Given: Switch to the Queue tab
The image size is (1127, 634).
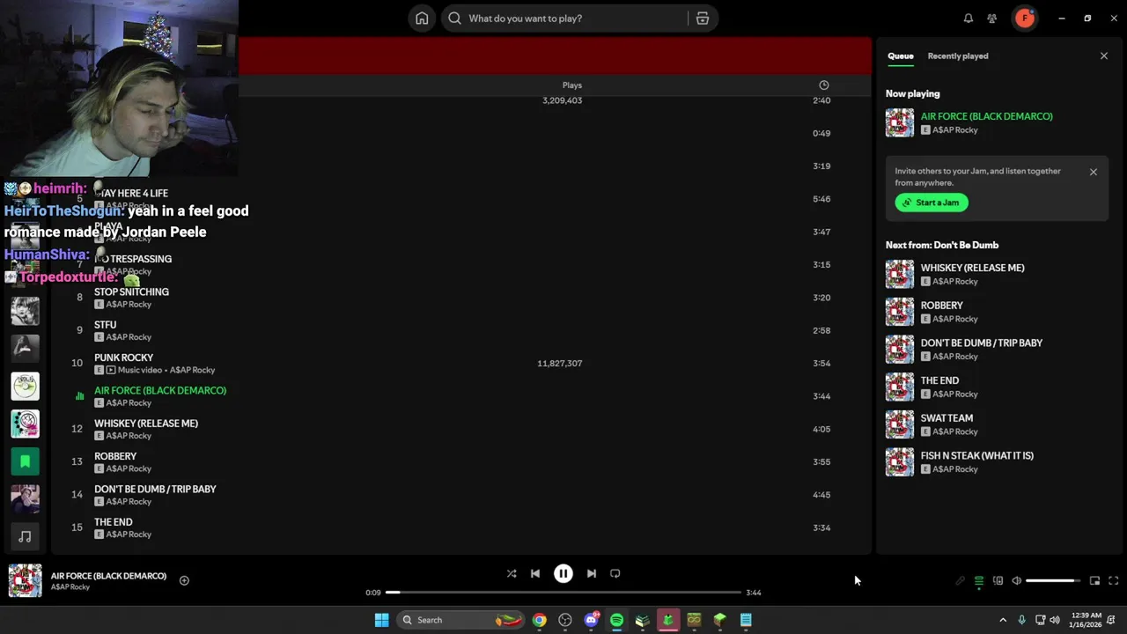Looking at the screenshot, I should (900, 56).
